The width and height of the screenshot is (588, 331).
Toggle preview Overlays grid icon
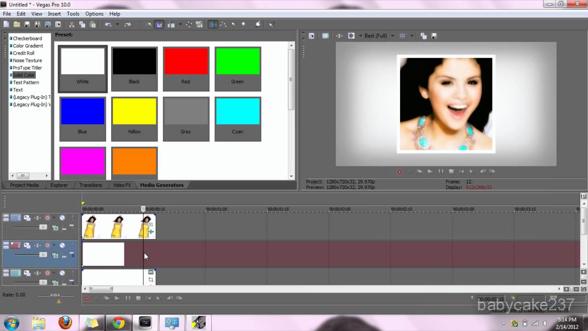(402, 35)
